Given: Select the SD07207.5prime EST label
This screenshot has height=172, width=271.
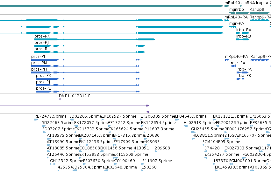Looking at the screenshot, I should tap(58, 129).
